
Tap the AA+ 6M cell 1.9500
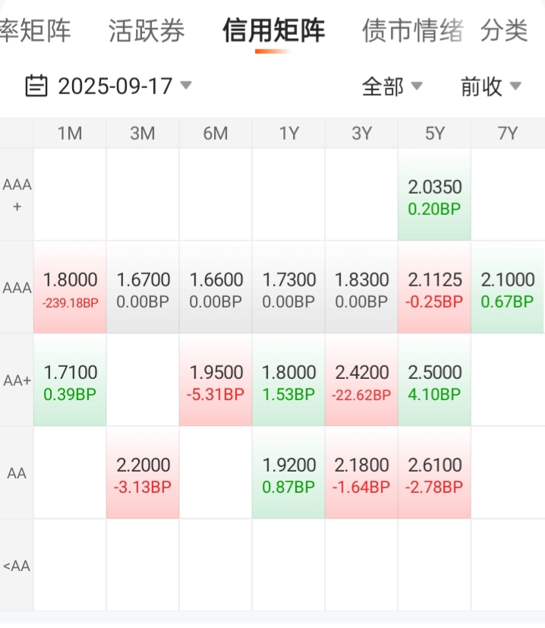pyautogui.click(x=216, y=380)
